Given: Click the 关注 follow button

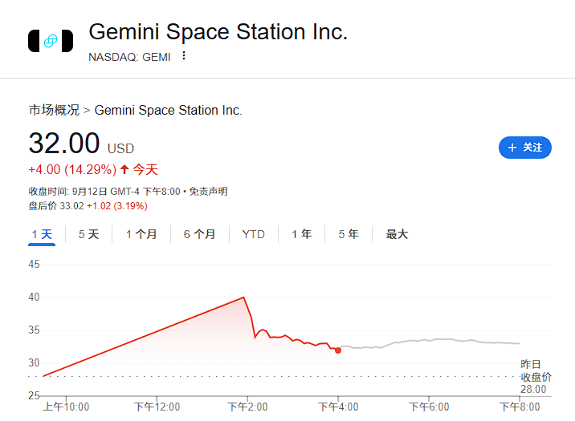Looking at the screenshot, I should click(x=525, y=148).
